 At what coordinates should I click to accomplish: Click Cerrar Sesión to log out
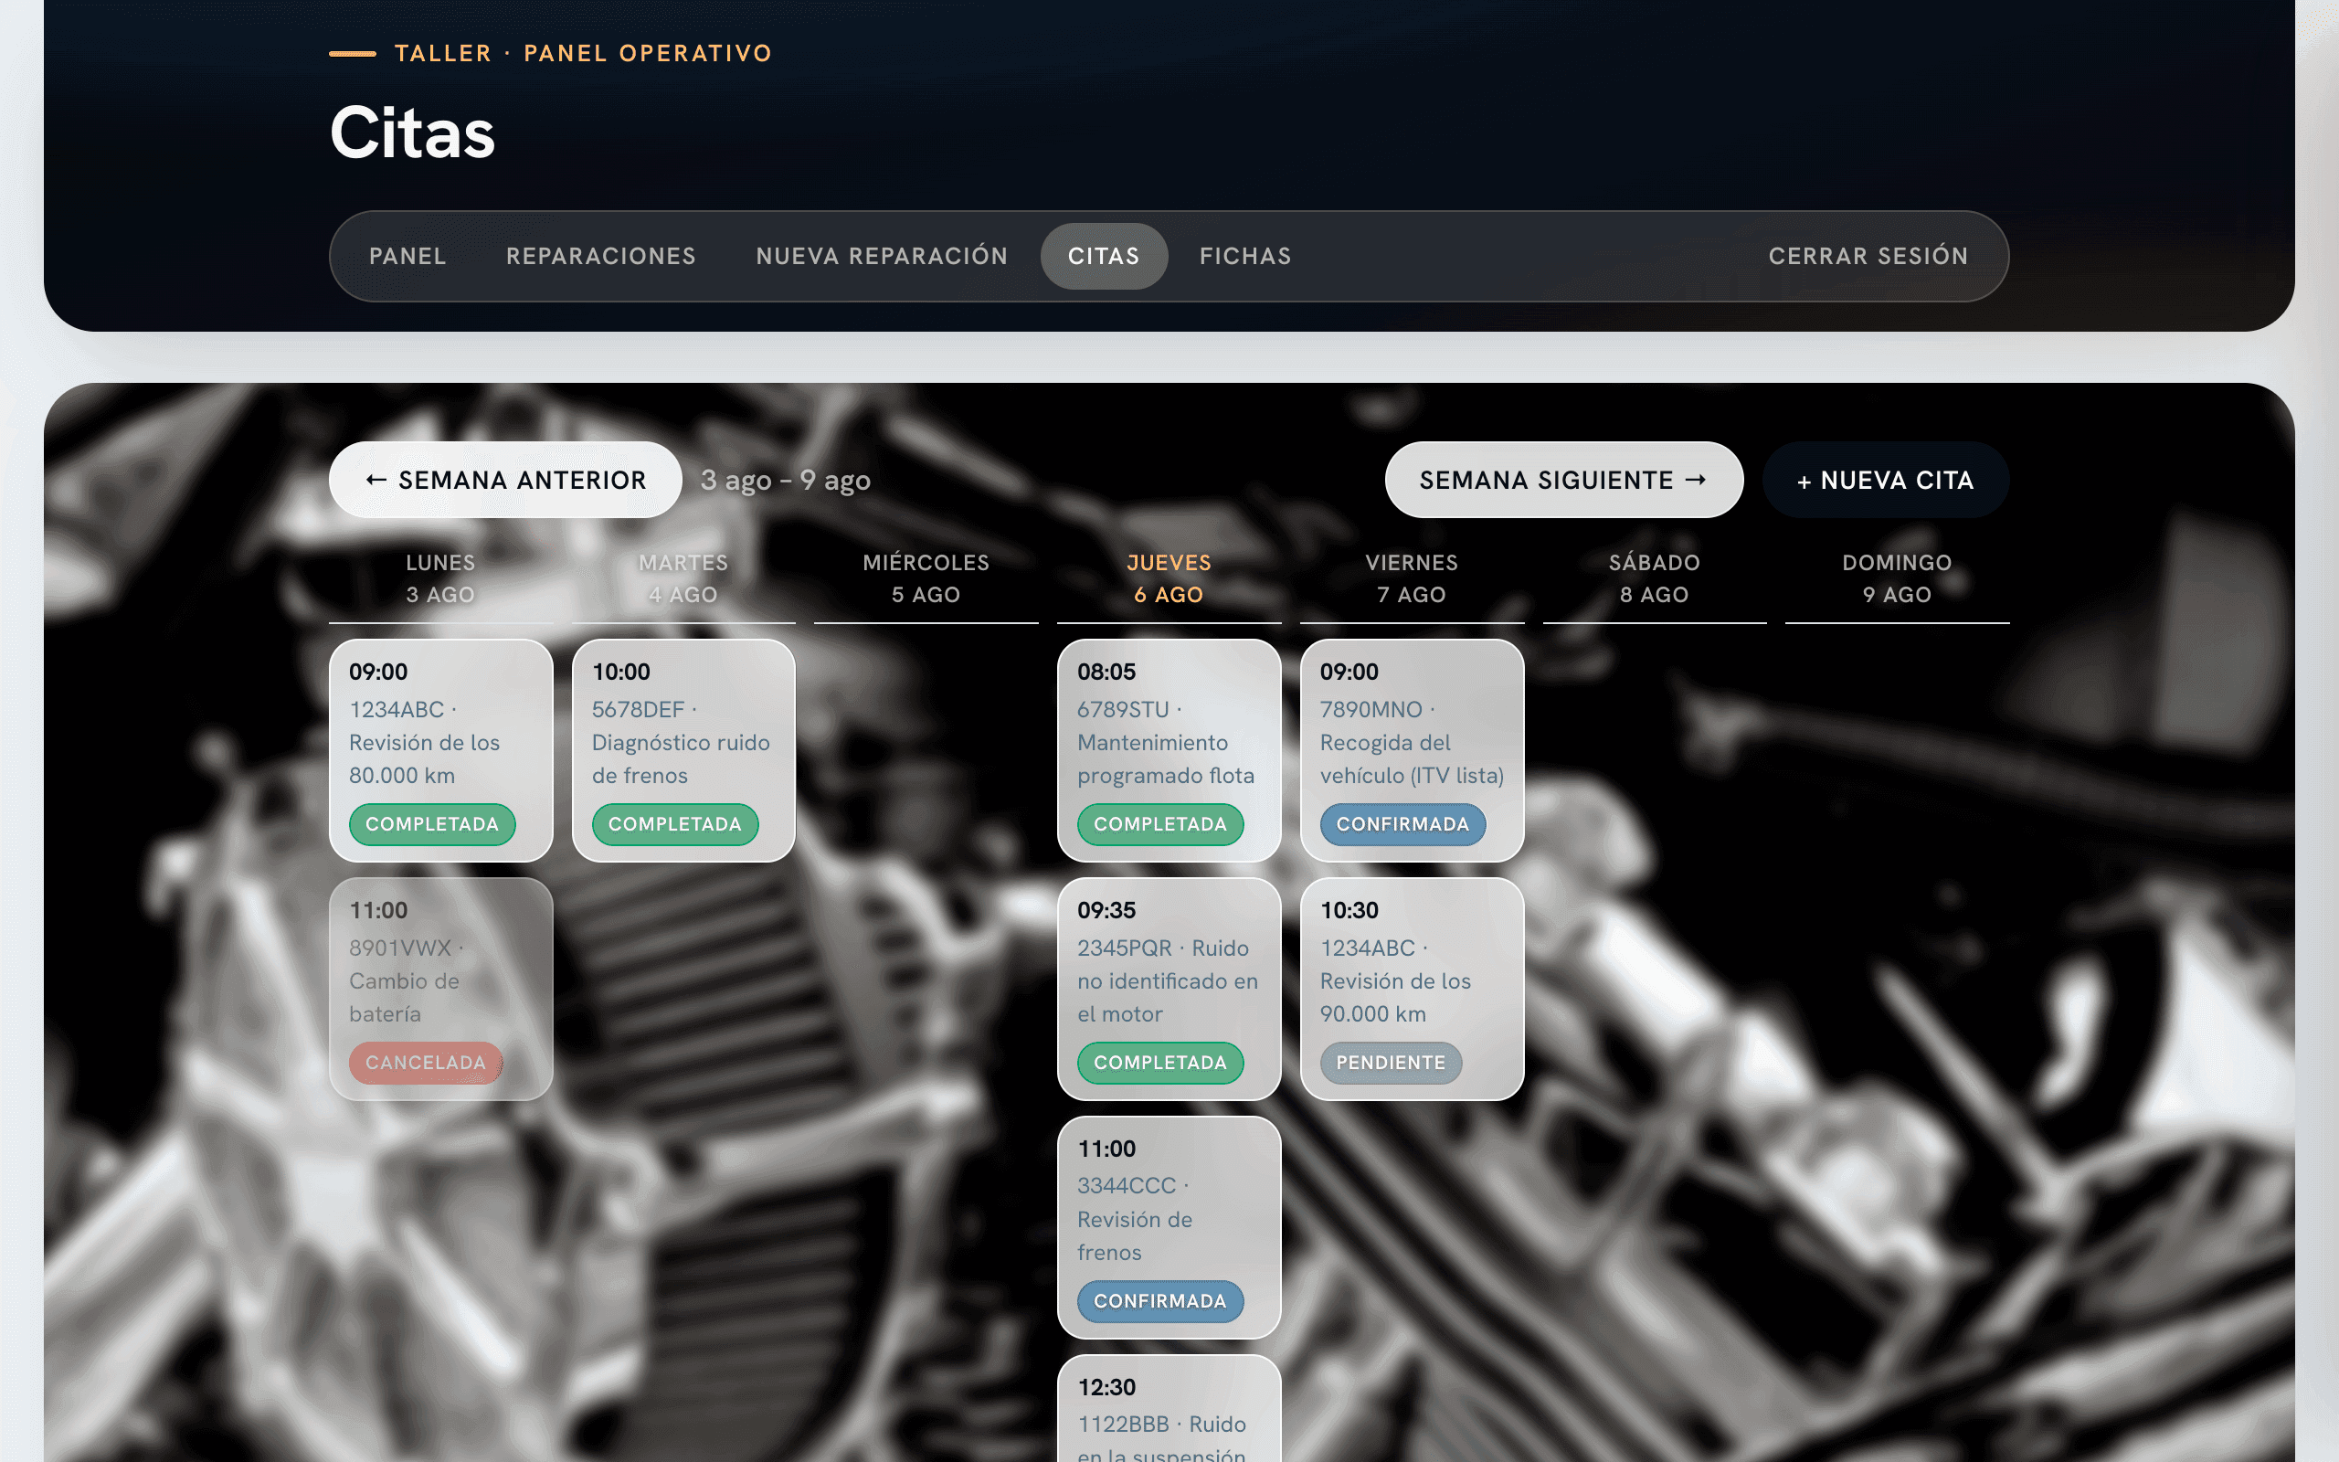coord(1868,256)
